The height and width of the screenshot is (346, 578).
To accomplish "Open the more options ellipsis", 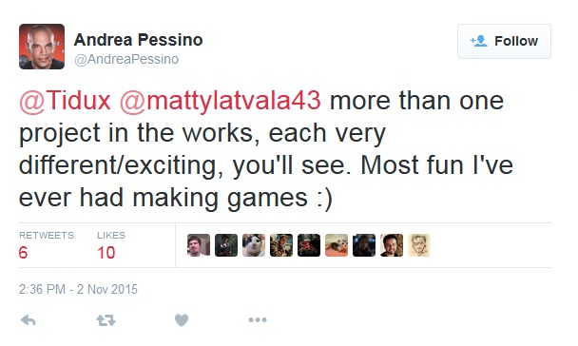I will 258,319.
